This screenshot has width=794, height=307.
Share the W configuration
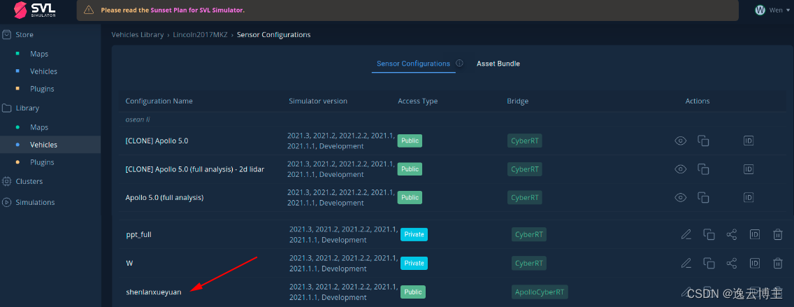732,263
